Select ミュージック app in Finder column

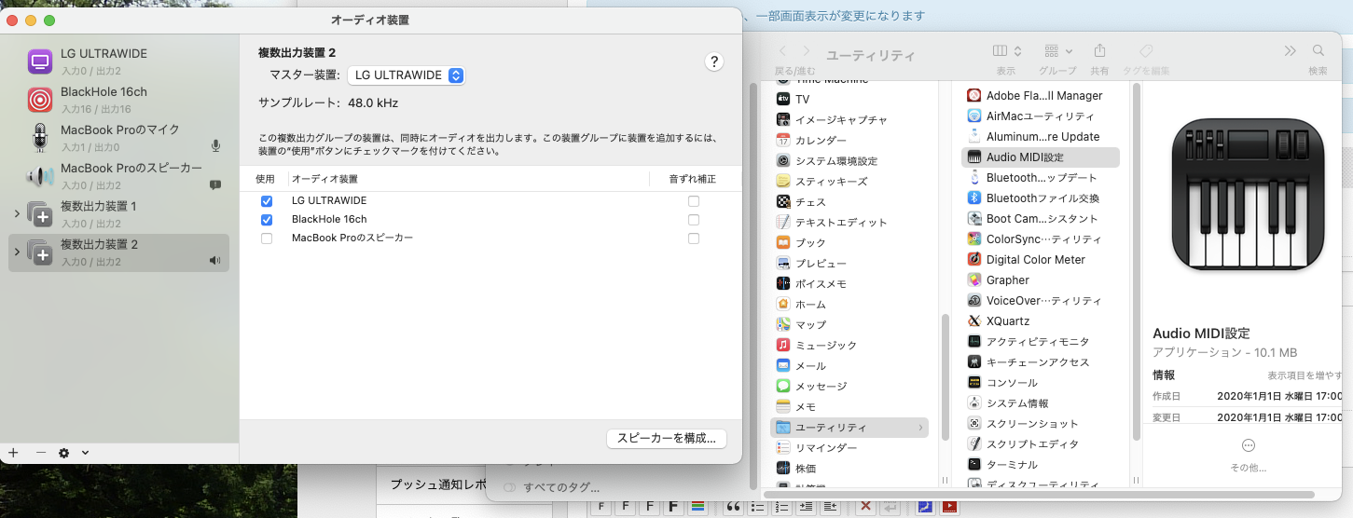coord(849,346)
